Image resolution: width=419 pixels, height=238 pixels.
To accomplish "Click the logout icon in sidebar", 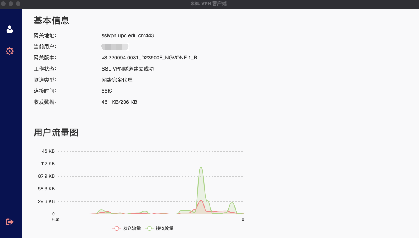I will [10, 222].
